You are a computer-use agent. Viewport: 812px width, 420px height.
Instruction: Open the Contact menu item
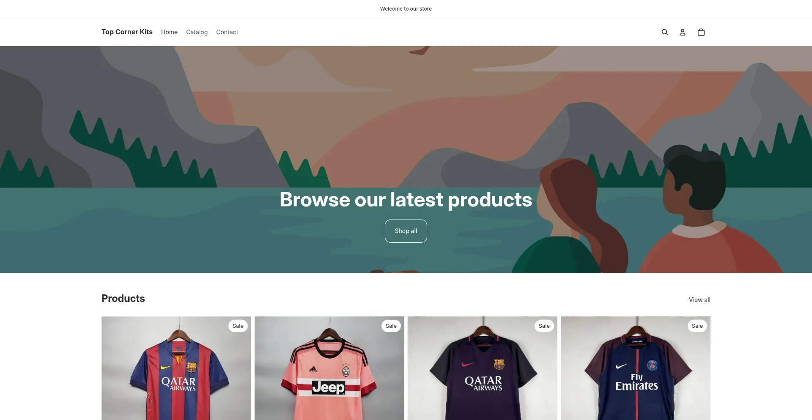coord(227,32)
